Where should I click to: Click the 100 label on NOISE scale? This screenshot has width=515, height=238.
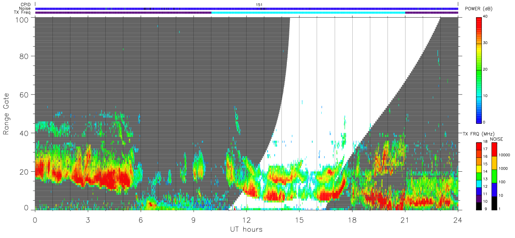[503, 182]
